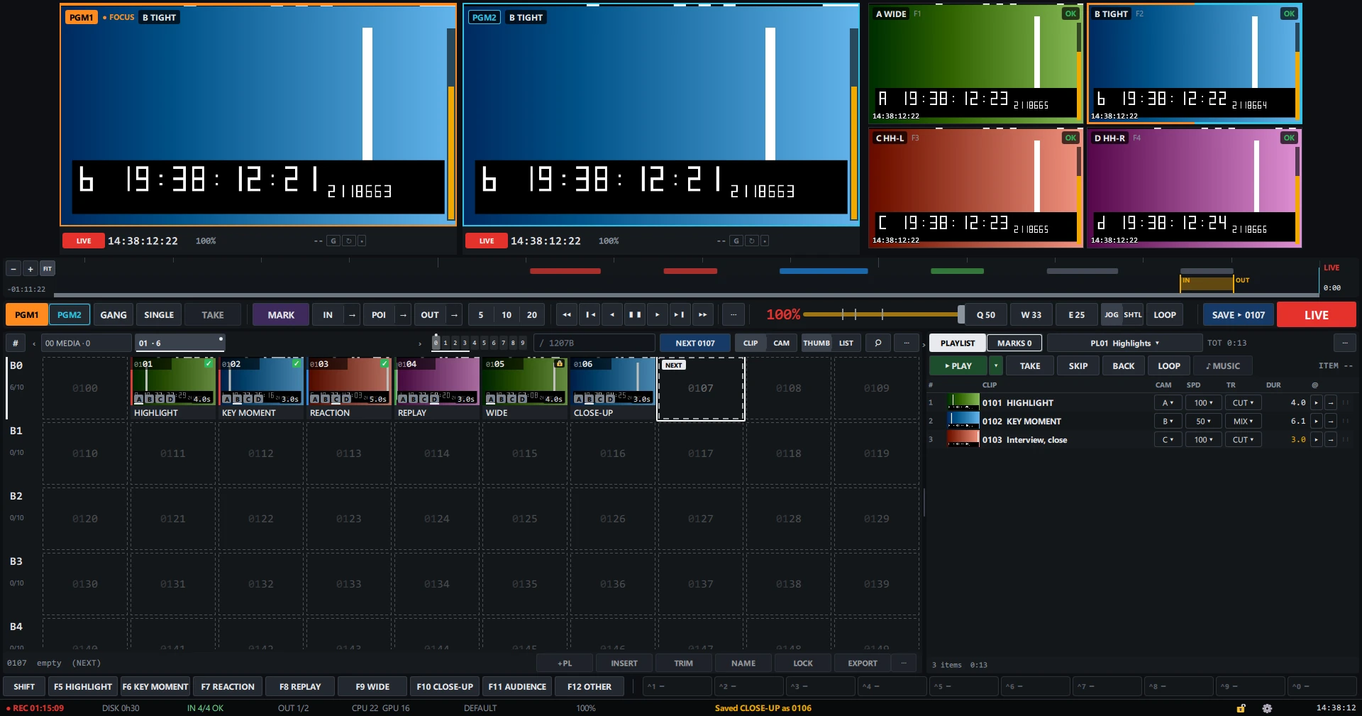Open the MIX transition dropdown for 0102
Screen dimensions: 1362x716
click(x=1243, y=422)
